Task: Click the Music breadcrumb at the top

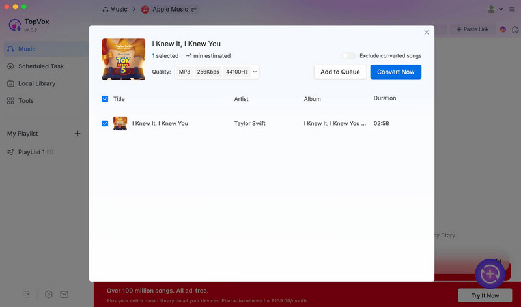Action: click(x=115, y=9)
